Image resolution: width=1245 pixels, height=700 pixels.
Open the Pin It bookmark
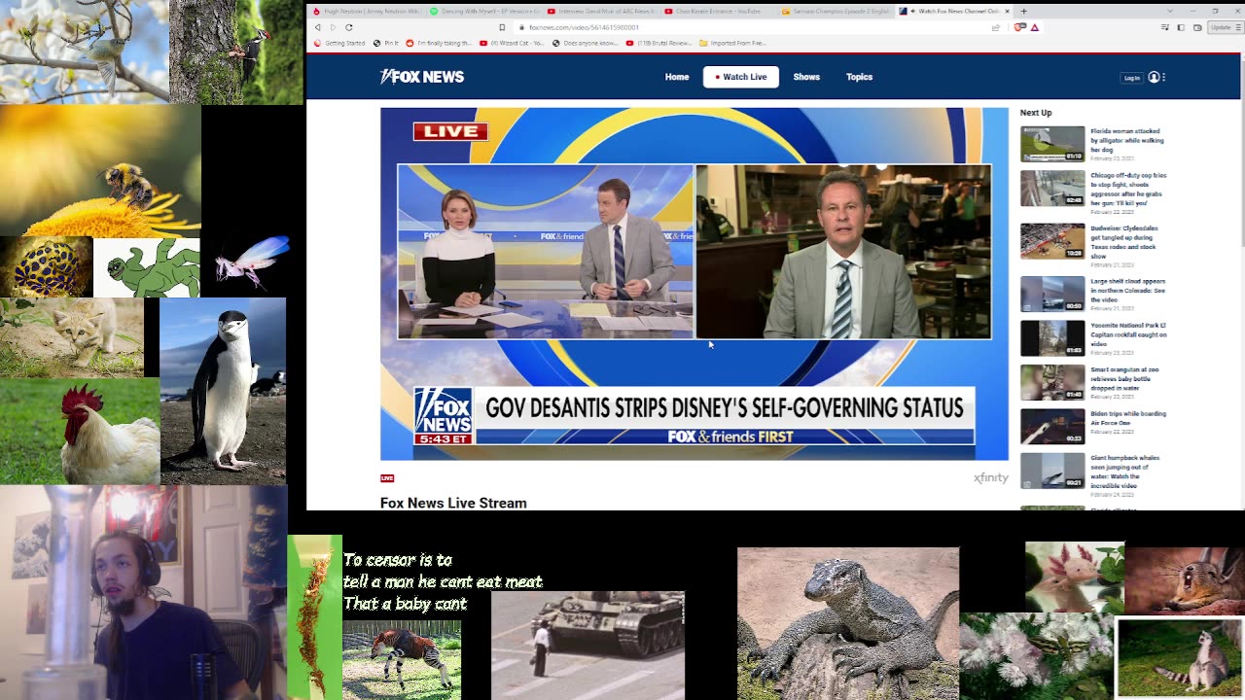pyautogui.click(x=387, y=43)
